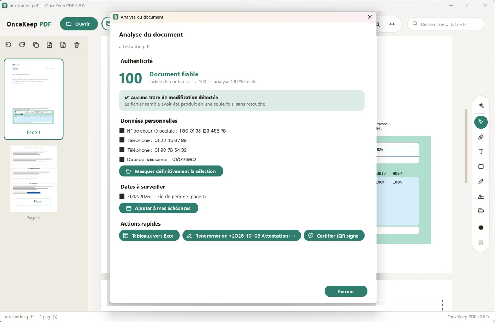Image resolution: width=495 pixels, height=322 pixels.
Task: Click the add page icon
Action: (49, 45)
